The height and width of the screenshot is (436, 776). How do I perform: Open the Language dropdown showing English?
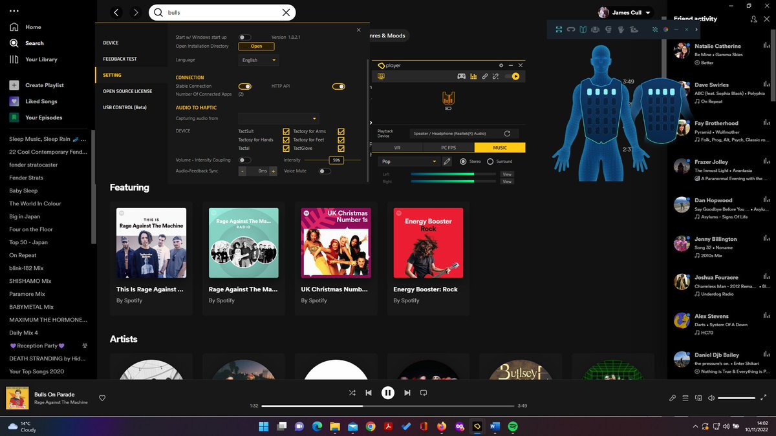click(x=259, y=60)
